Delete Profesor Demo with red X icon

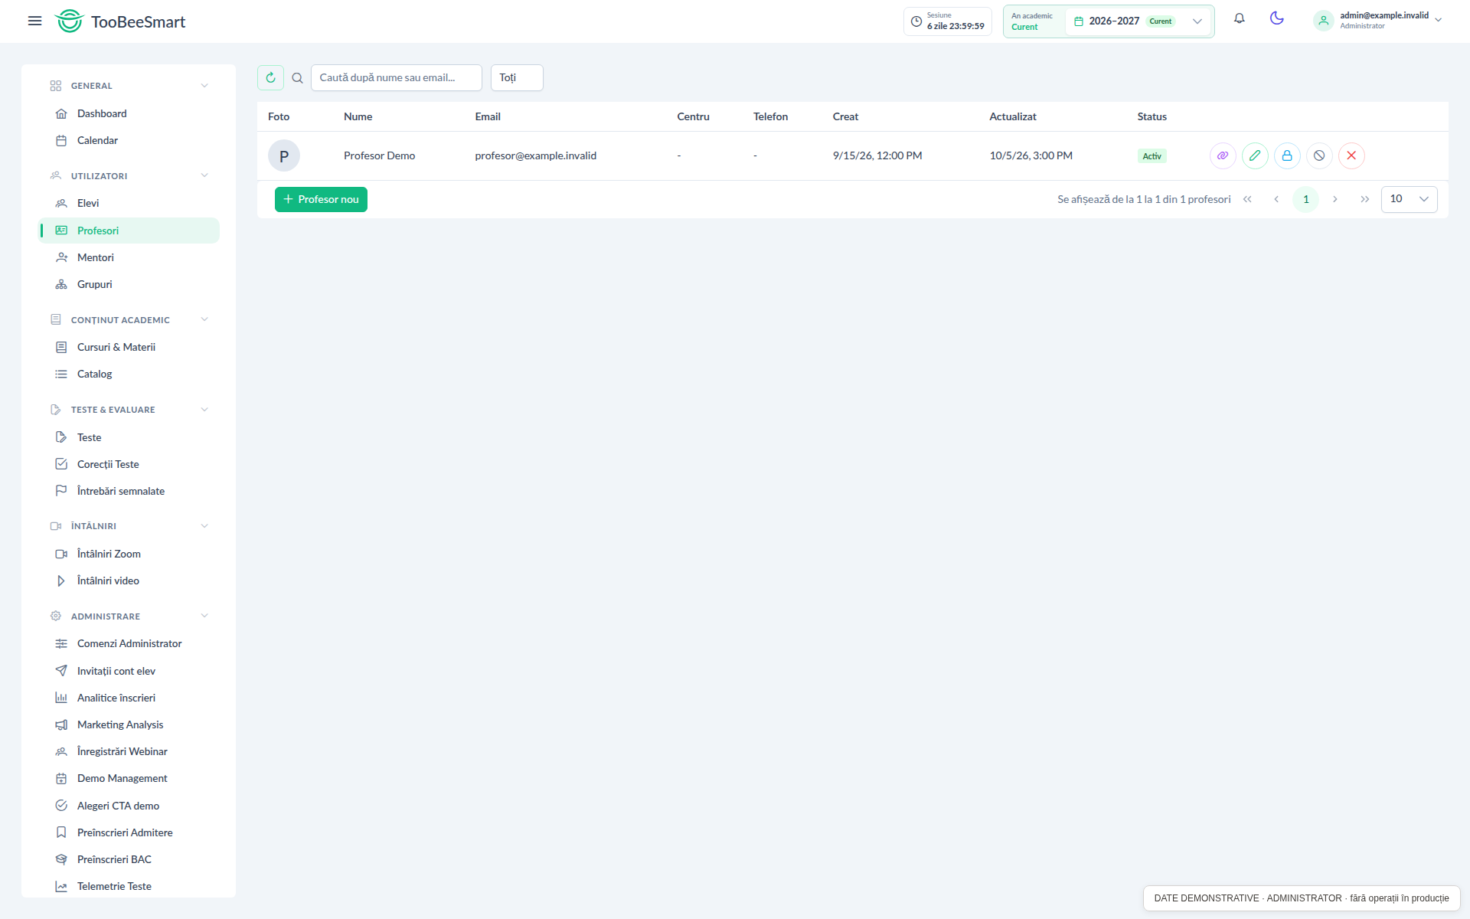1351,155
